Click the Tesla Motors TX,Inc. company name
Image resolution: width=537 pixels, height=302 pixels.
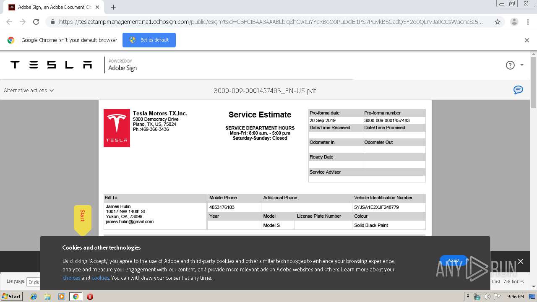(x=160, y=113)
